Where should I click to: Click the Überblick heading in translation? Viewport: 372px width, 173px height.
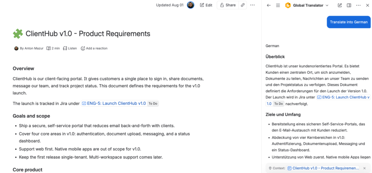click(x=275, y=57)
